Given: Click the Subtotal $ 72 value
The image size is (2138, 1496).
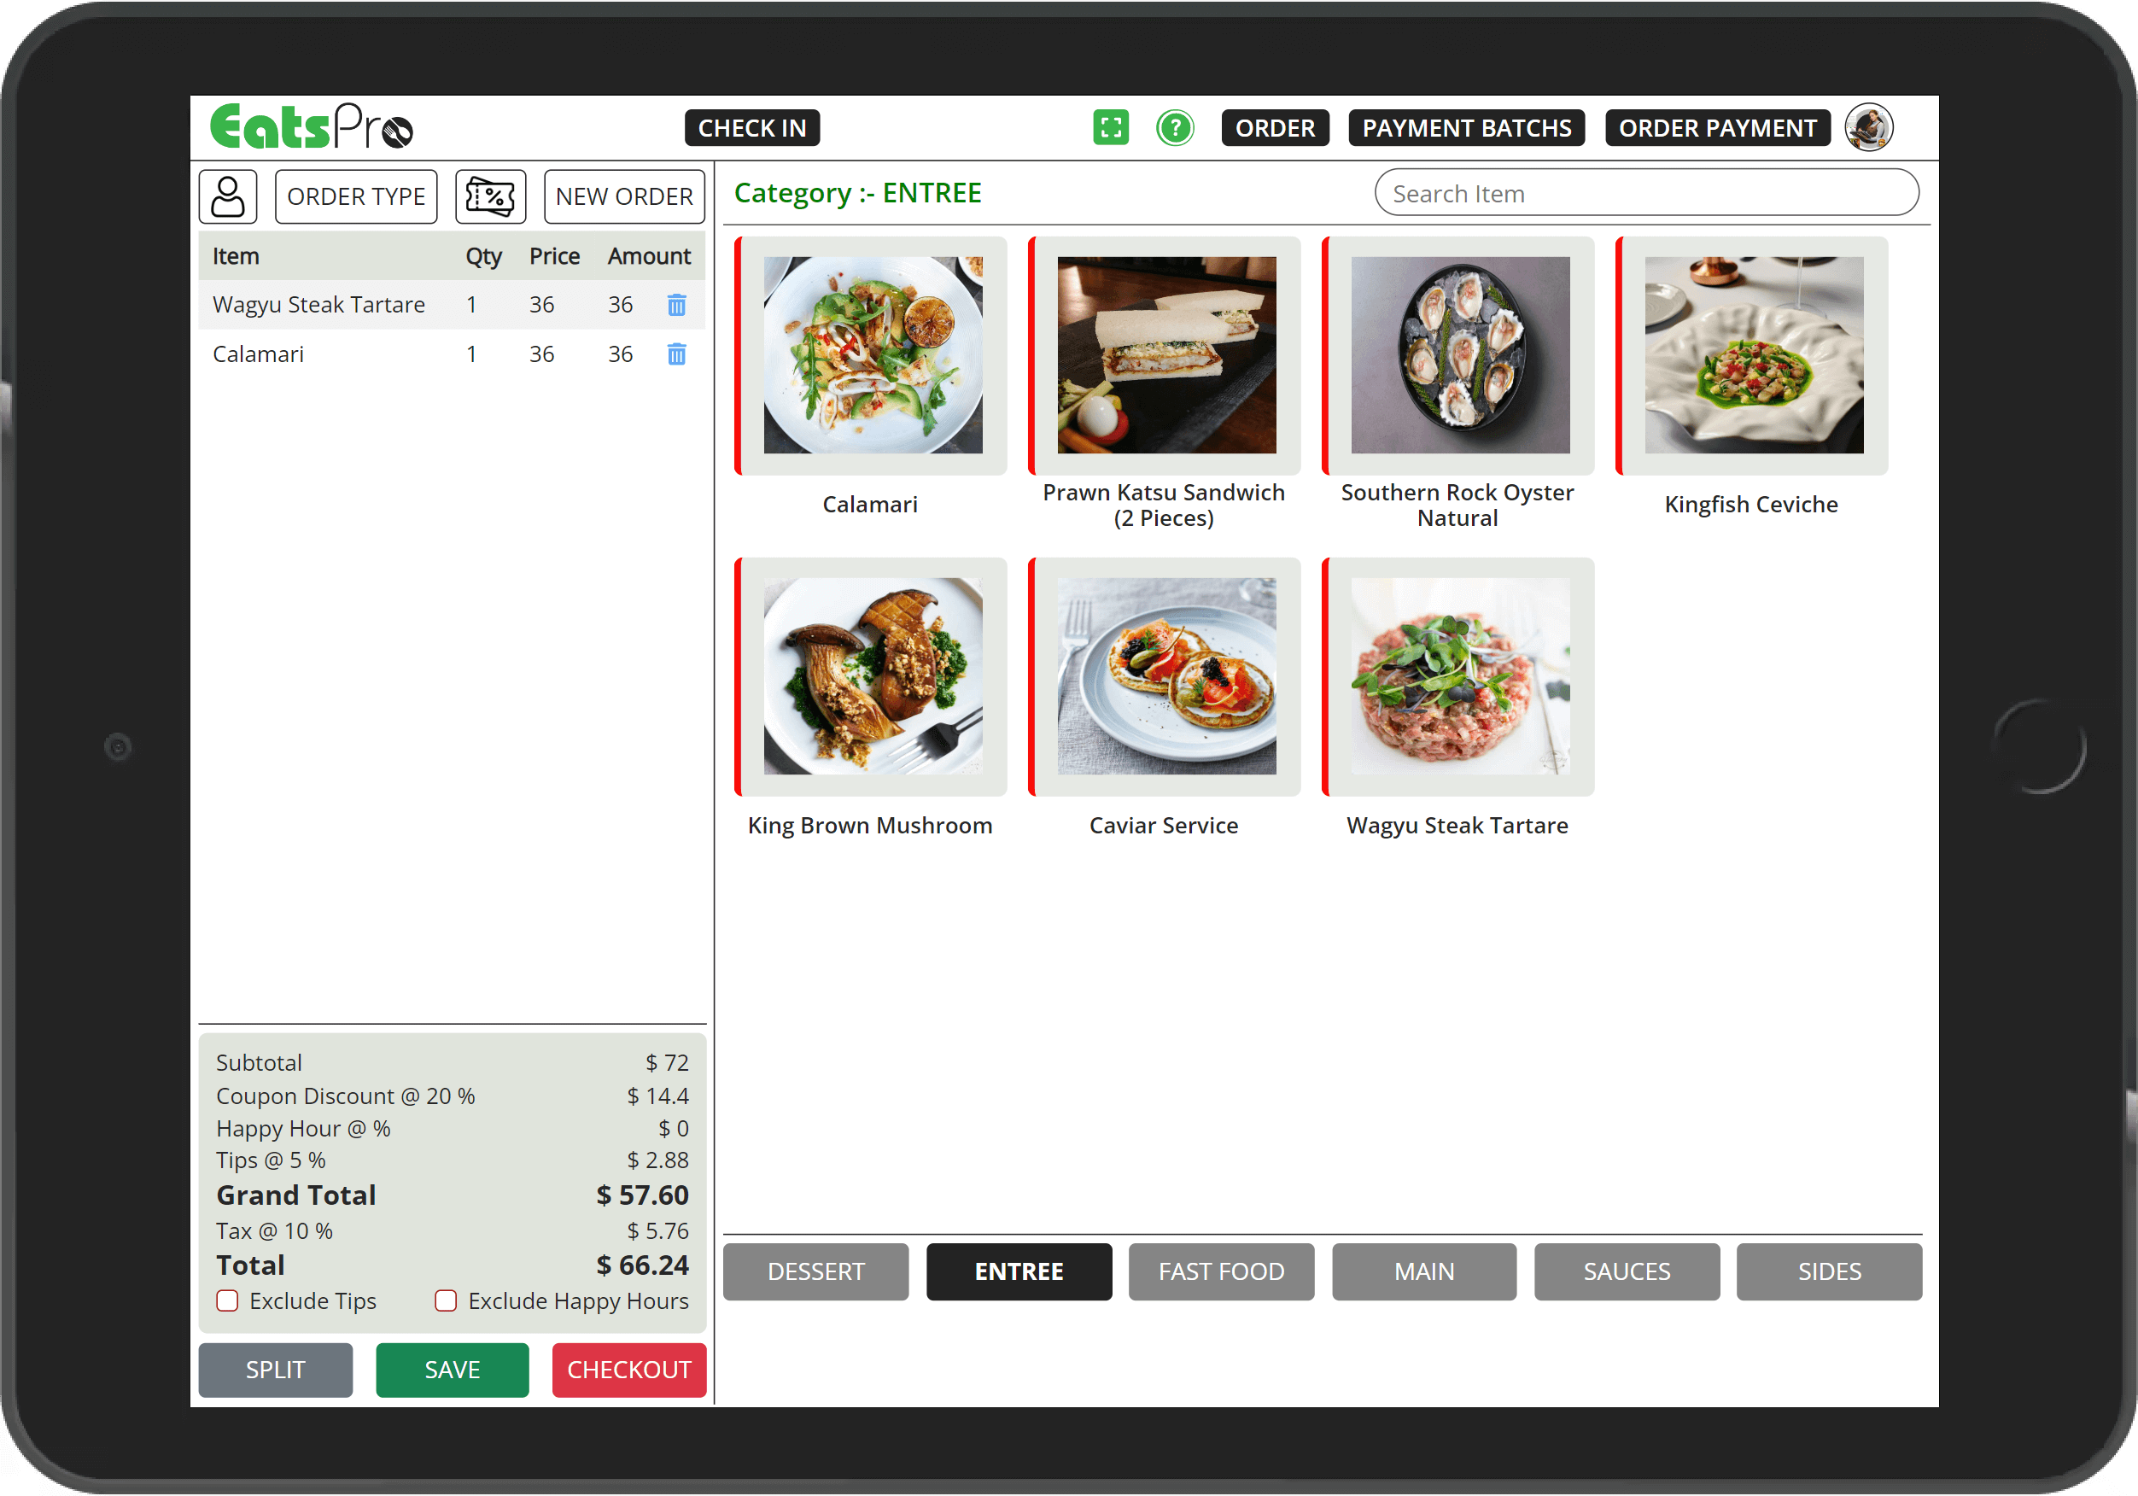Looking at the screenshot, I should pyautogui.click(x=667, y=1063).
